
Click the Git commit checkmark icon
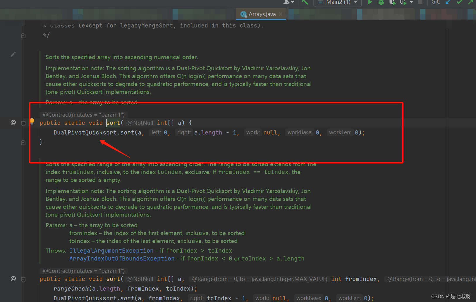(x=459, y=2)
